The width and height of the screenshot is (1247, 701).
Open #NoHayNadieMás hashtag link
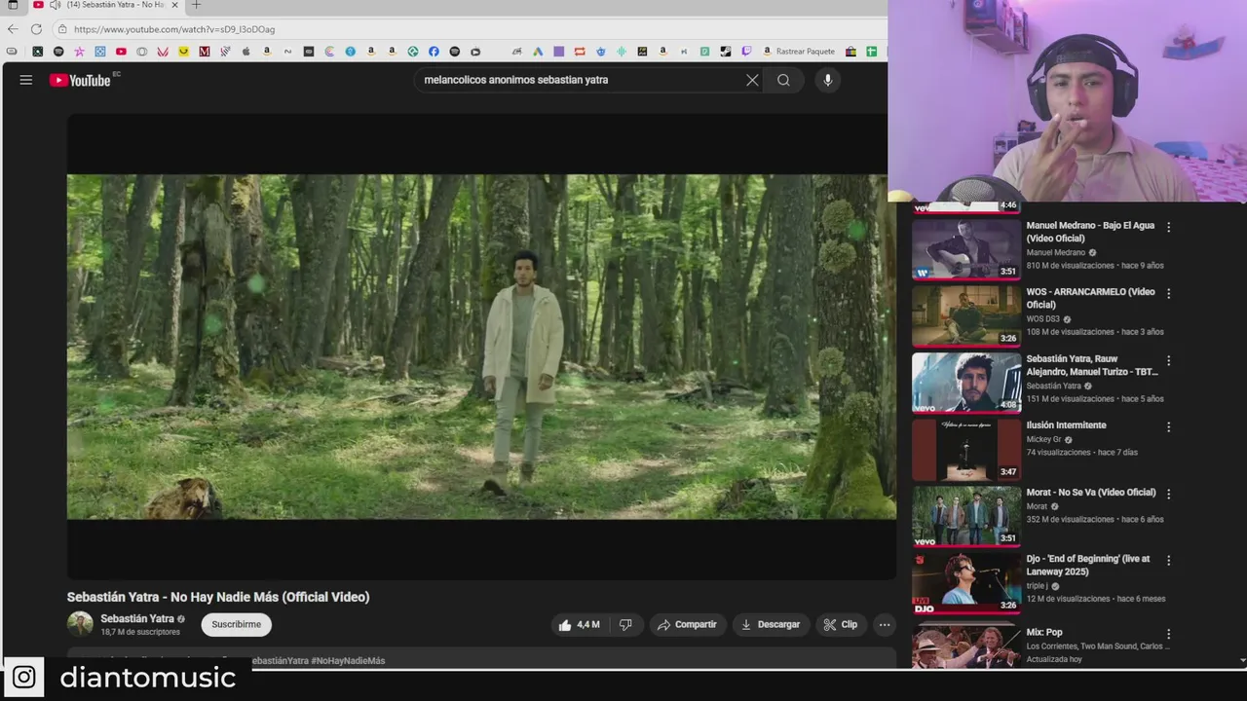point(348,661)
